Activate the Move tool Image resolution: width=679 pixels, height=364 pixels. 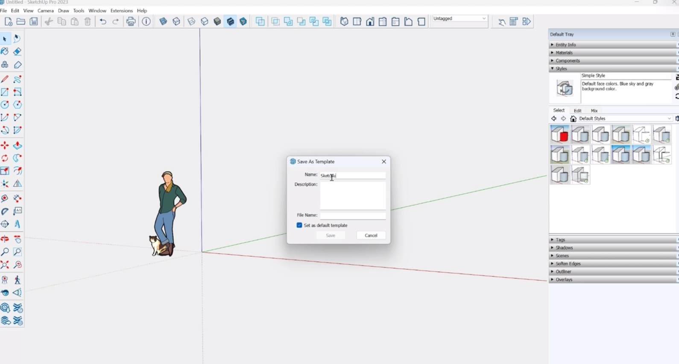(5, 146)
